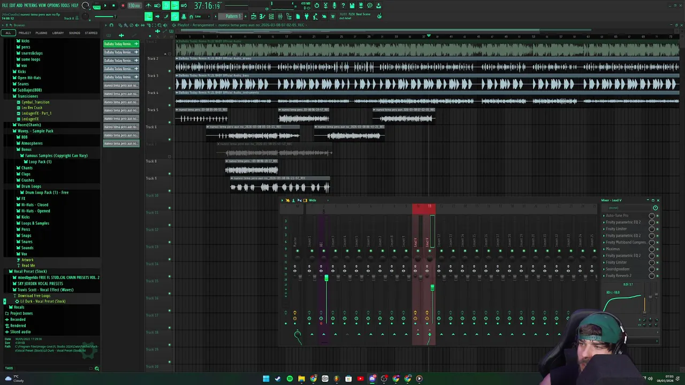The width and height of the screenshot is (685, 385).
Task: Open the Line snap dropdown
Action: point(201,17)
